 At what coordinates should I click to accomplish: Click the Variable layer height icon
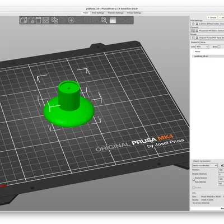[113, 20]
